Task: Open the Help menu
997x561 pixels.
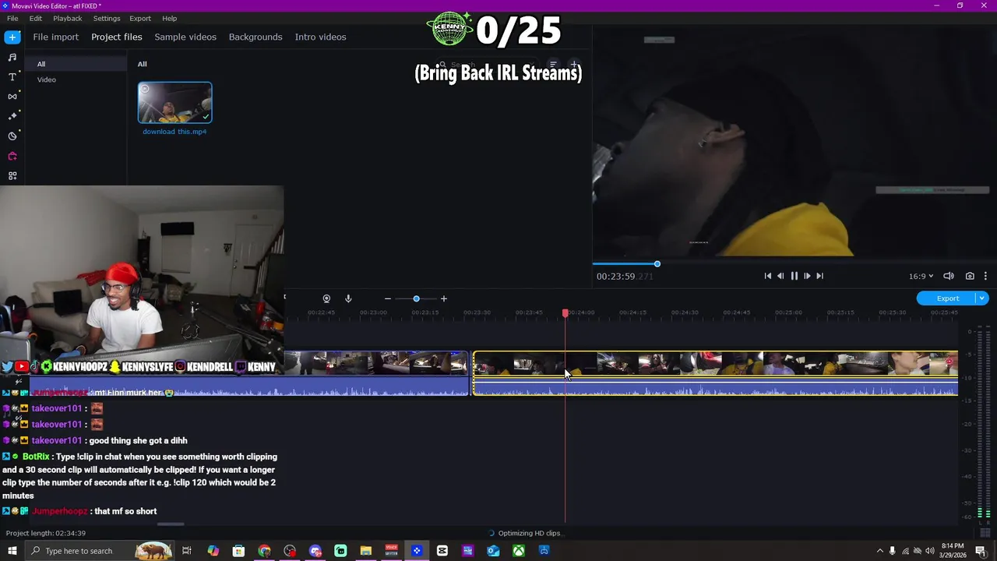Action: tap(170, 18)
